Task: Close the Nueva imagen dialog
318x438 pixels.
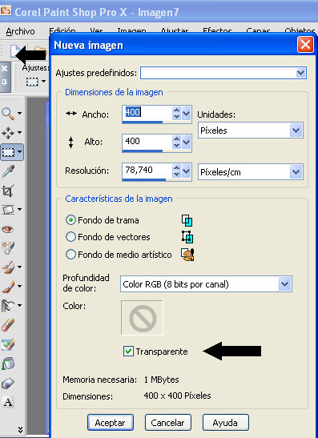Action: click(x=305, y=45)
